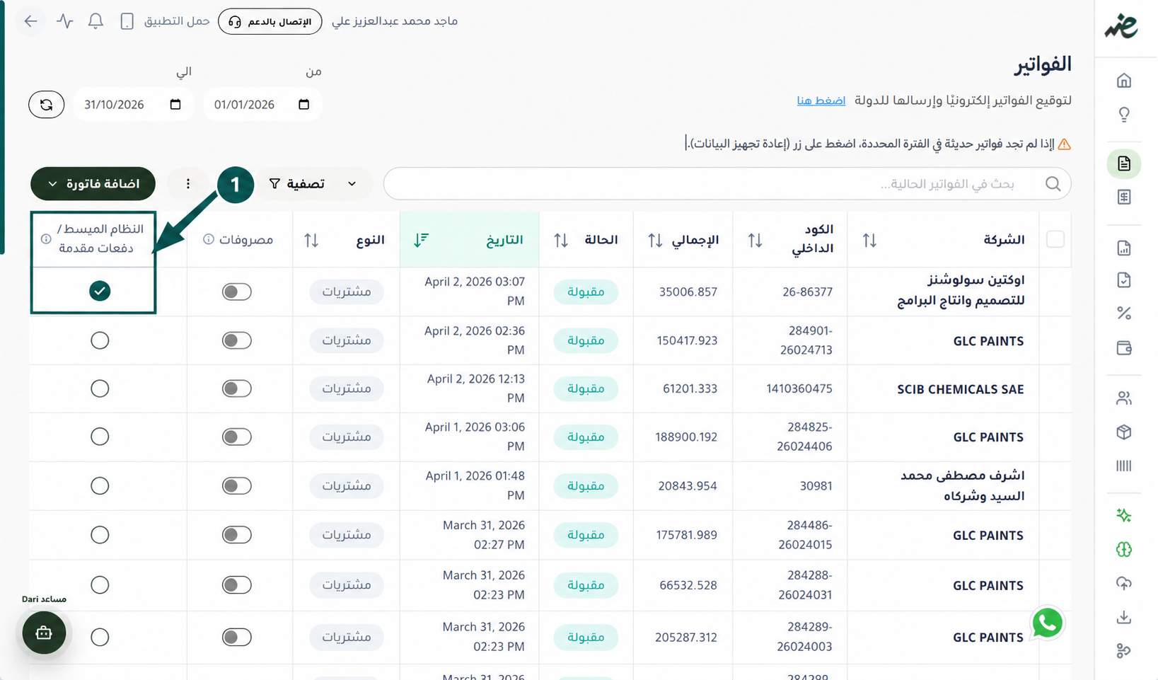Toggle expenses switch for 150417.923 invoice row

(x=236, y=340)
